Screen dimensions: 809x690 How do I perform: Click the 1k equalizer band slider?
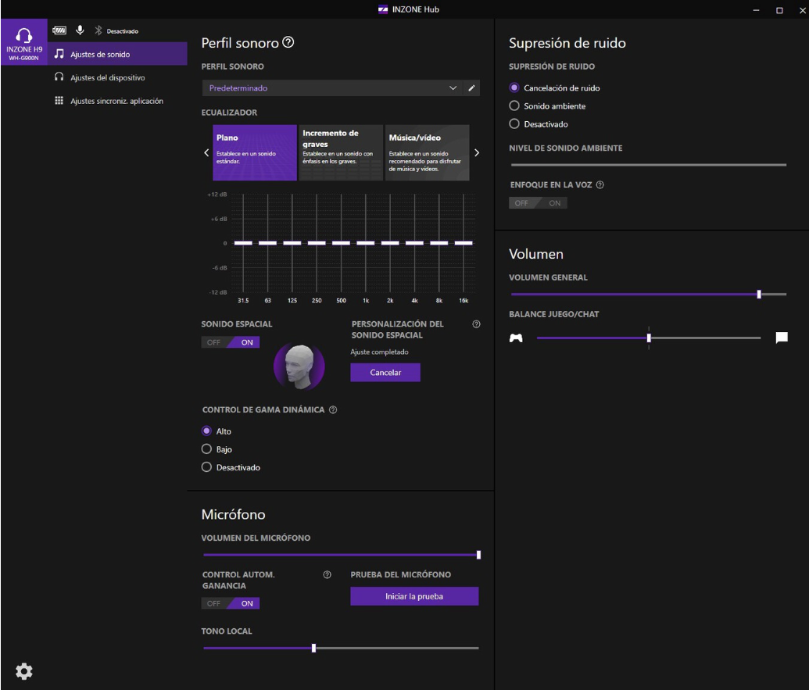point(366,243)
